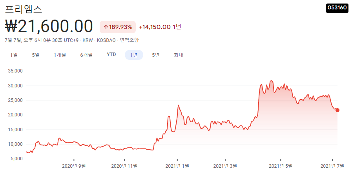Select the 1일 time range tab

coord(14,55)
